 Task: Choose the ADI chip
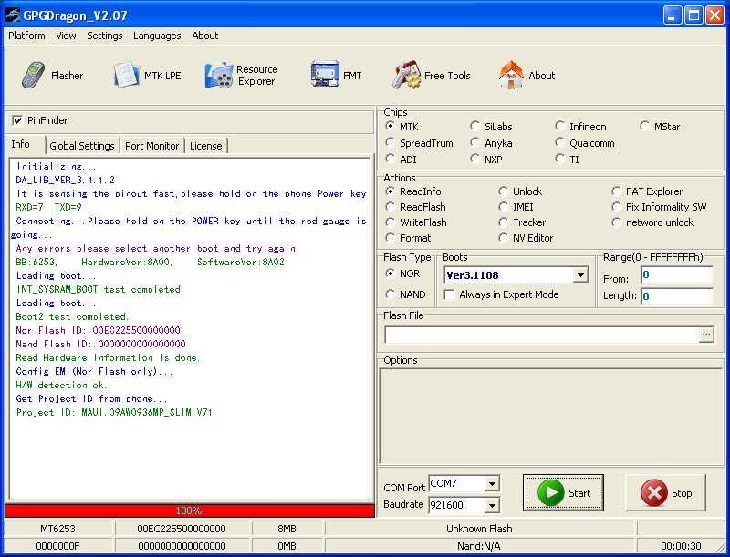coord(391,159)
